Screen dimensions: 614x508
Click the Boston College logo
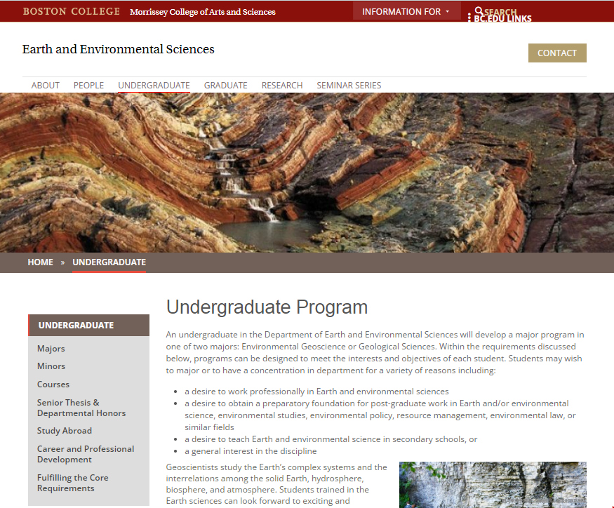click(x=71, y=11)
